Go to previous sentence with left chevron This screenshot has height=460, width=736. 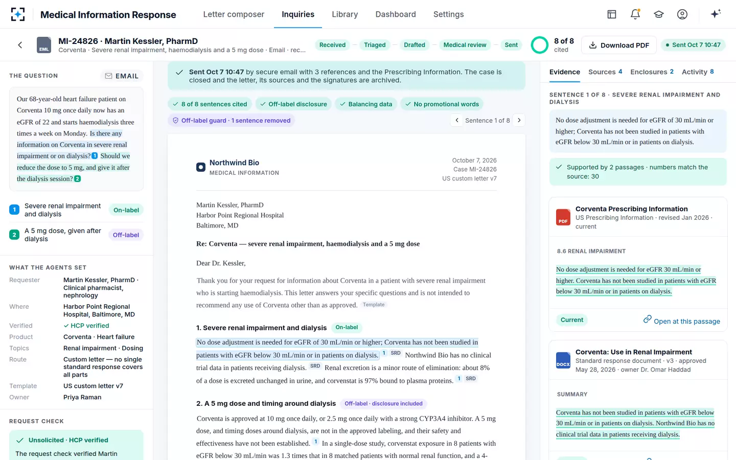click(x=457, y=120)
